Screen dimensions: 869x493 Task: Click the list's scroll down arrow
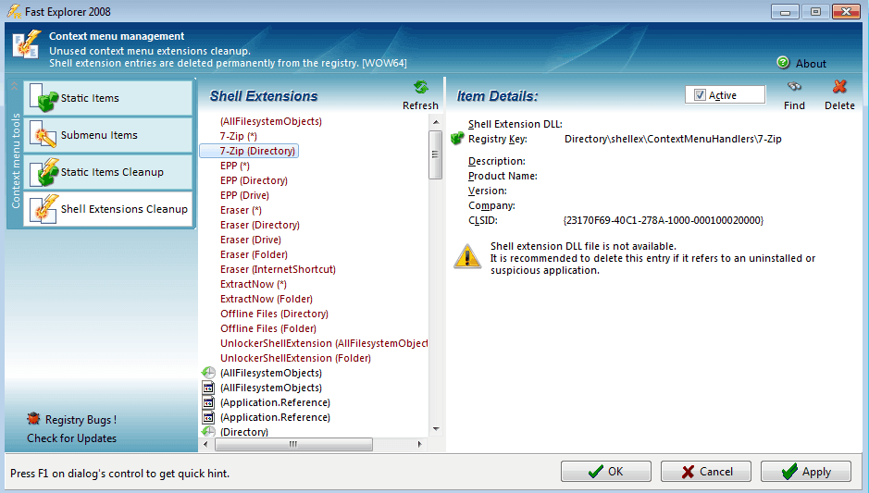point(436,429)
